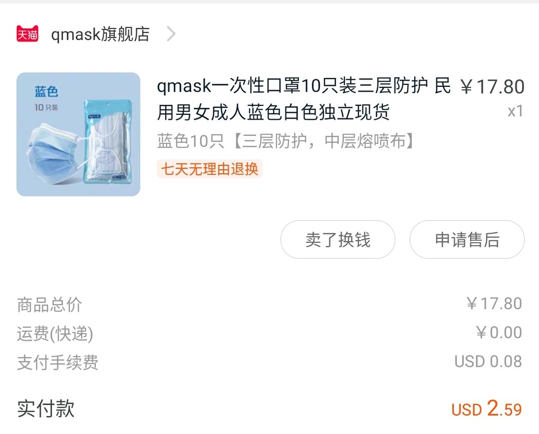Expand store details via the chevron arrow
This screenshot has height=434, width=539.
coord(171,34)
